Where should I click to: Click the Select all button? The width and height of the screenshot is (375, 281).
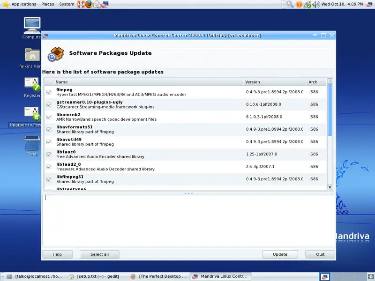tap(99, 254)
